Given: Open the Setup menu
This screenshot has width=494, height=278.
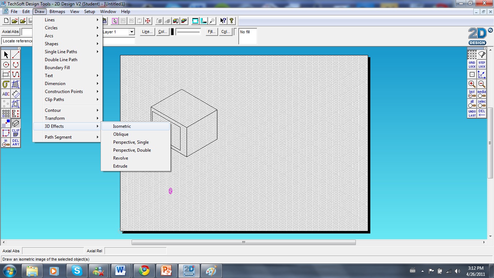Looking at the screenshot, I should [x=89, y=11].
